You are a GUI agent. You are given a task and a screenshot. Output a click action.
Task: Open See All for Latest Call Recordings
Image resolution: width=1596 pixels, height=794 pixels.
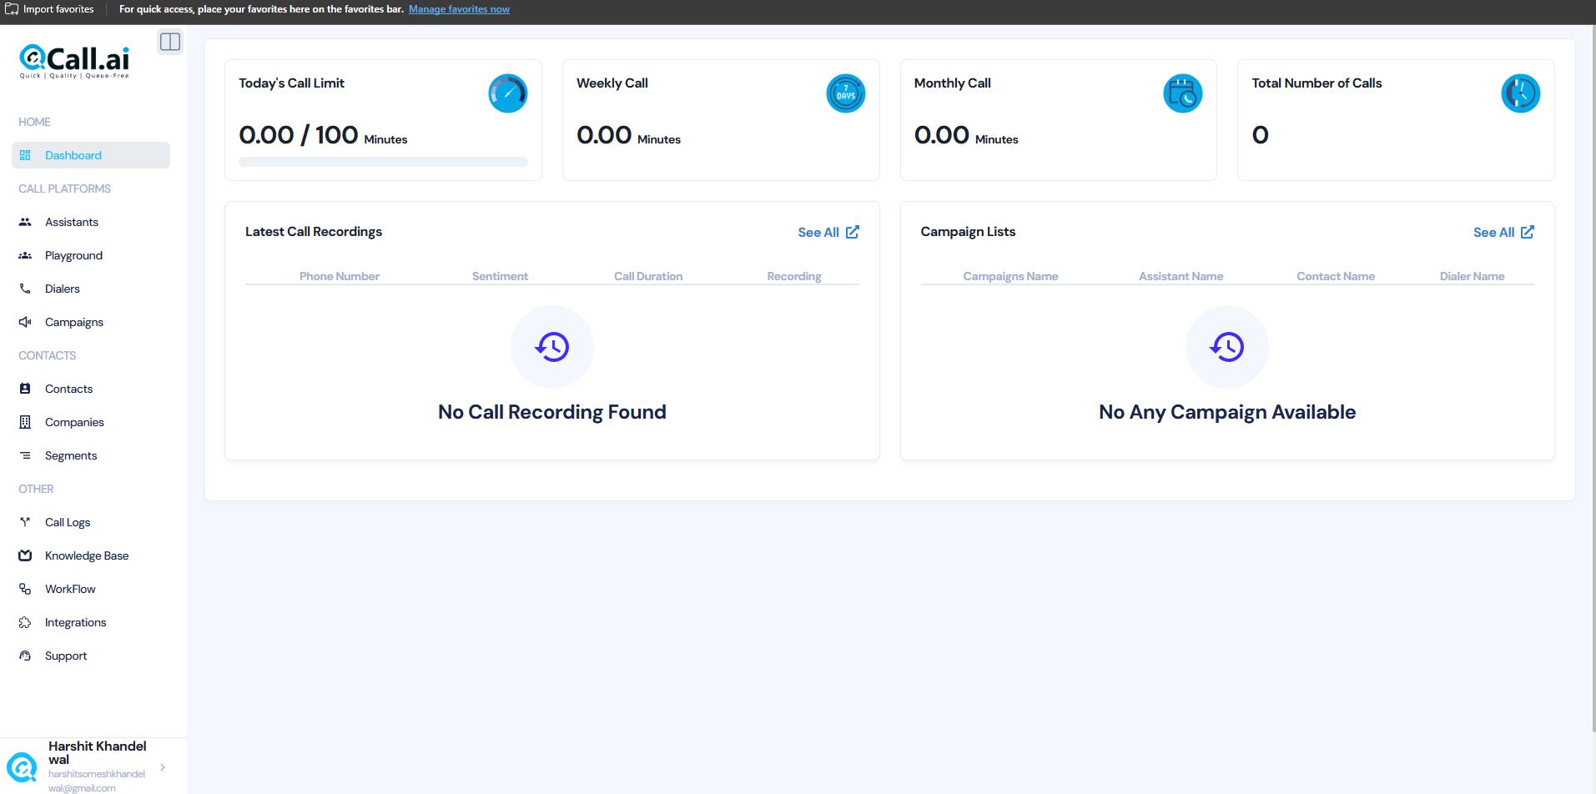coord(828,233)
